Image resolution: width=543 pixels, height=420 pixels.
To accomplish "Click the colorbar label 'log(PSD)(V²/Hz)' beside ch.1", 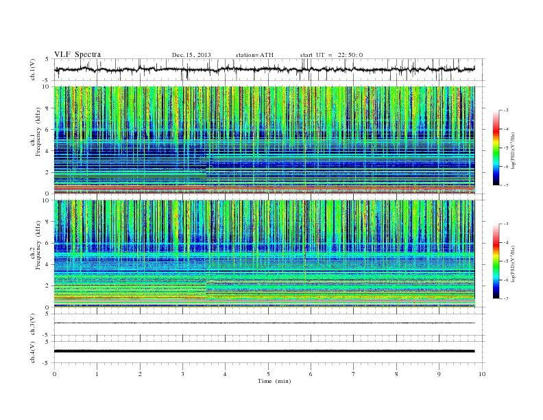I will click(513, 150).
